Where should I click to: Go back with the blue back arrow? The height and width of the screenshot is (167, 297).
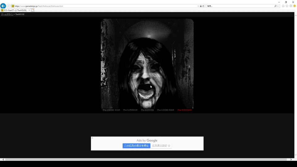[3, 6]
